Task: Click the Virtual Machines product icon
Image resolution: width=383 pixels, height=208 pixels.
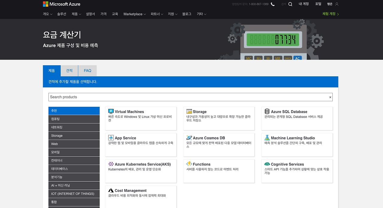Action: (111, 111)
